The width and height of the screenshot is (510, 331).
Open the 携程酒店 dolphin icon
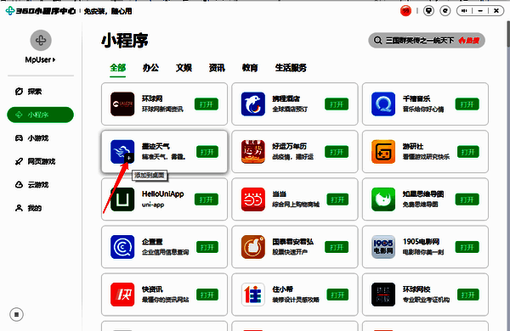[253, 104]
